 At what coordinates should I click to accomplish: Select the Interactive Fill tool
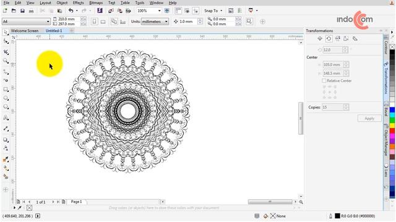point(6,168)
